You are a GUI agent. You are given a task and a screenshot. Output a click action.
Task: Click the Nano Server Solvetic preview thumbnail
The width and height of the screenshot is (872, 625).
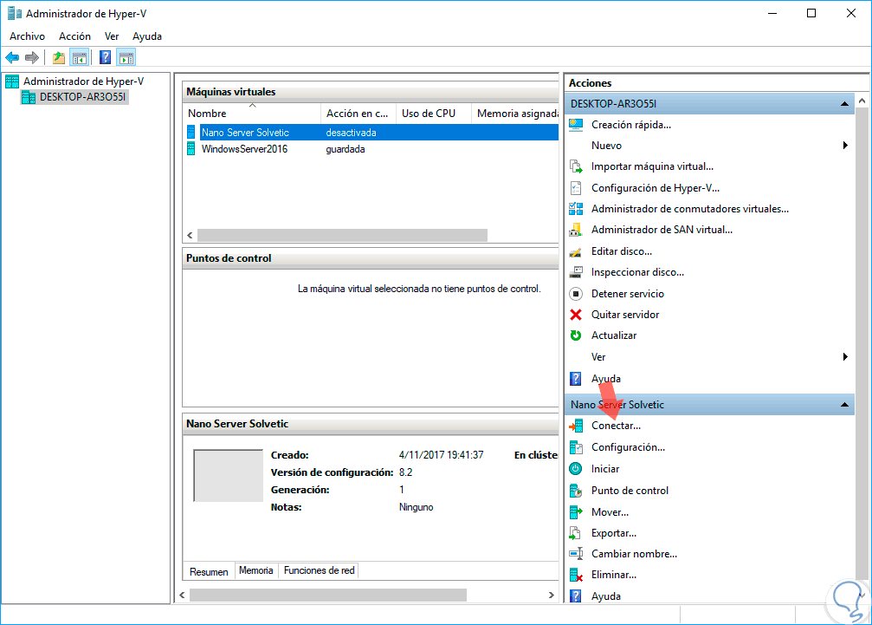(x=228, y=476)
